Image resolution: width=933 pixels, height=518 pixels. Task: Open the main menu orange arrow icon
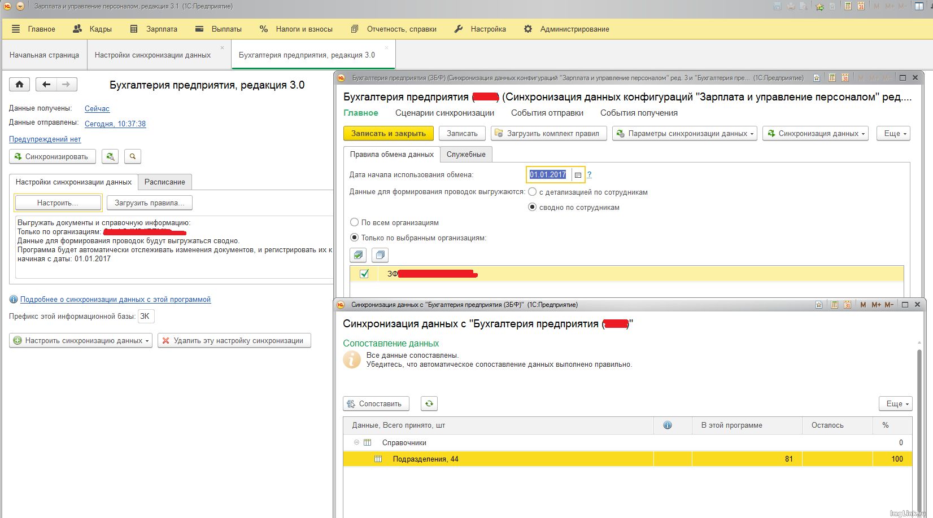[20, 6]
